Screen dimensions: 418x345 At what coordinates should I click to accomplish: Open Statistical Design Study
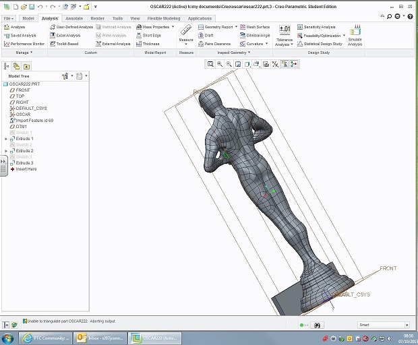pyautogui.click(x=320, y=44)
